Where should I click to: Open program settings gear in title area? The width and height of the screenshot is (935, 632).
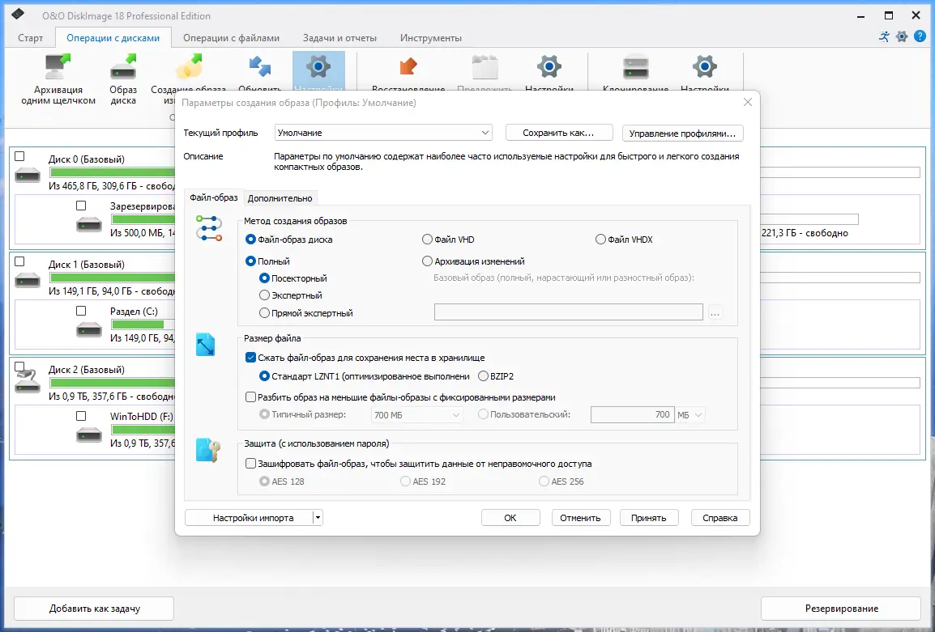pyautogui.click(x=902, y=36)
